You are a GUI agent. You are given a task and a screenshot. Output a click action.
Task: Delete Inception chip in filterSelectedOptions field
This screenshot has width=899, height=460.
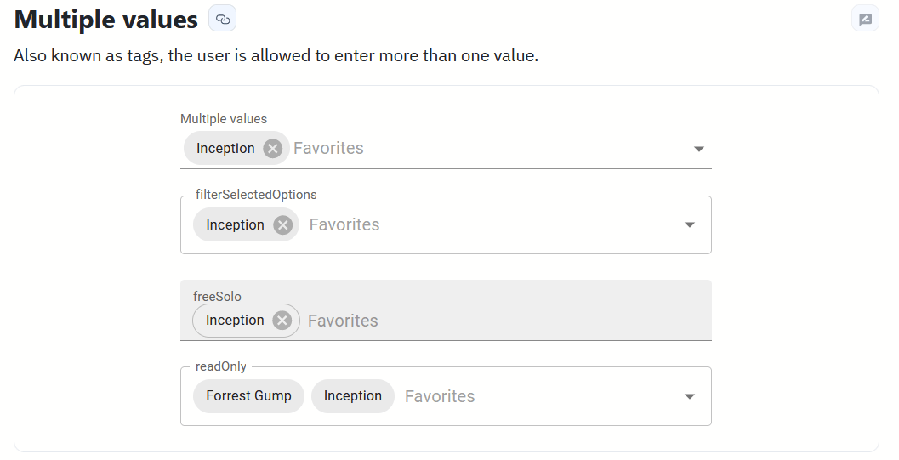(282, 225)
